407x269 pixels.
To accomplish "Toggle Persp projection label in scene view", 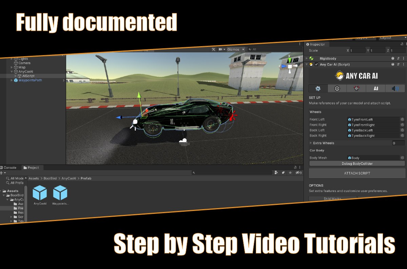I will coord(290,79).
